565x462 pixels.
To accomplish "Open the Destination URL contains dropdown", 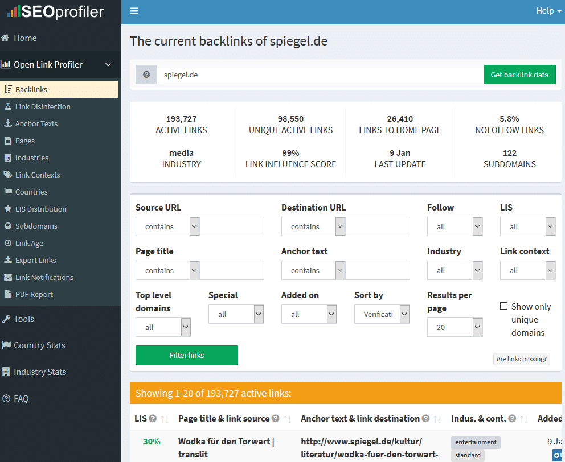I will (x=313, y=226).
